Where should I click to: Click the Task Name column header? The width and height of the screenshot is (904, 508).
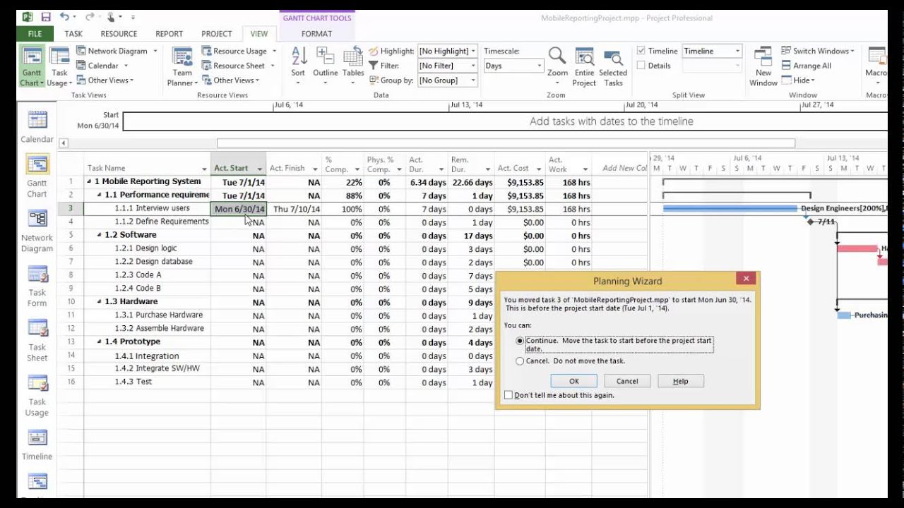click(x=148, y=168)
